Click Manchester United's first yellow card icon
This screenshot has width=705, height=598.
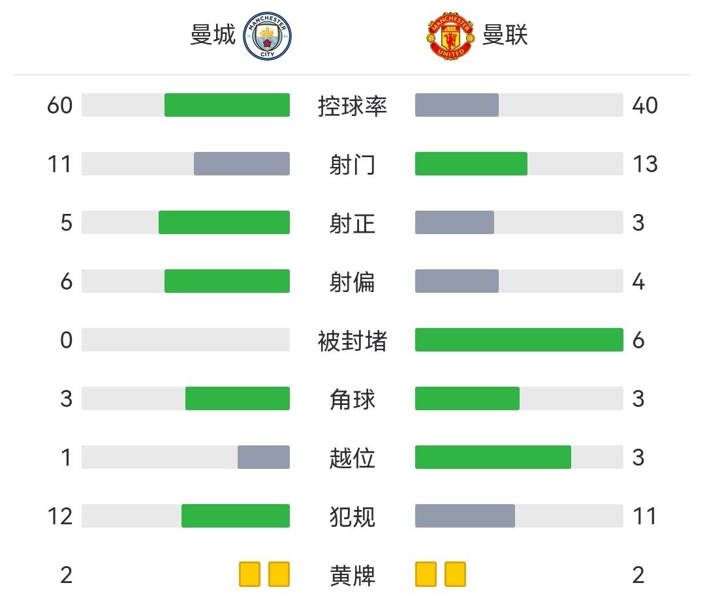pyautogui.click(x=426, y=575)
